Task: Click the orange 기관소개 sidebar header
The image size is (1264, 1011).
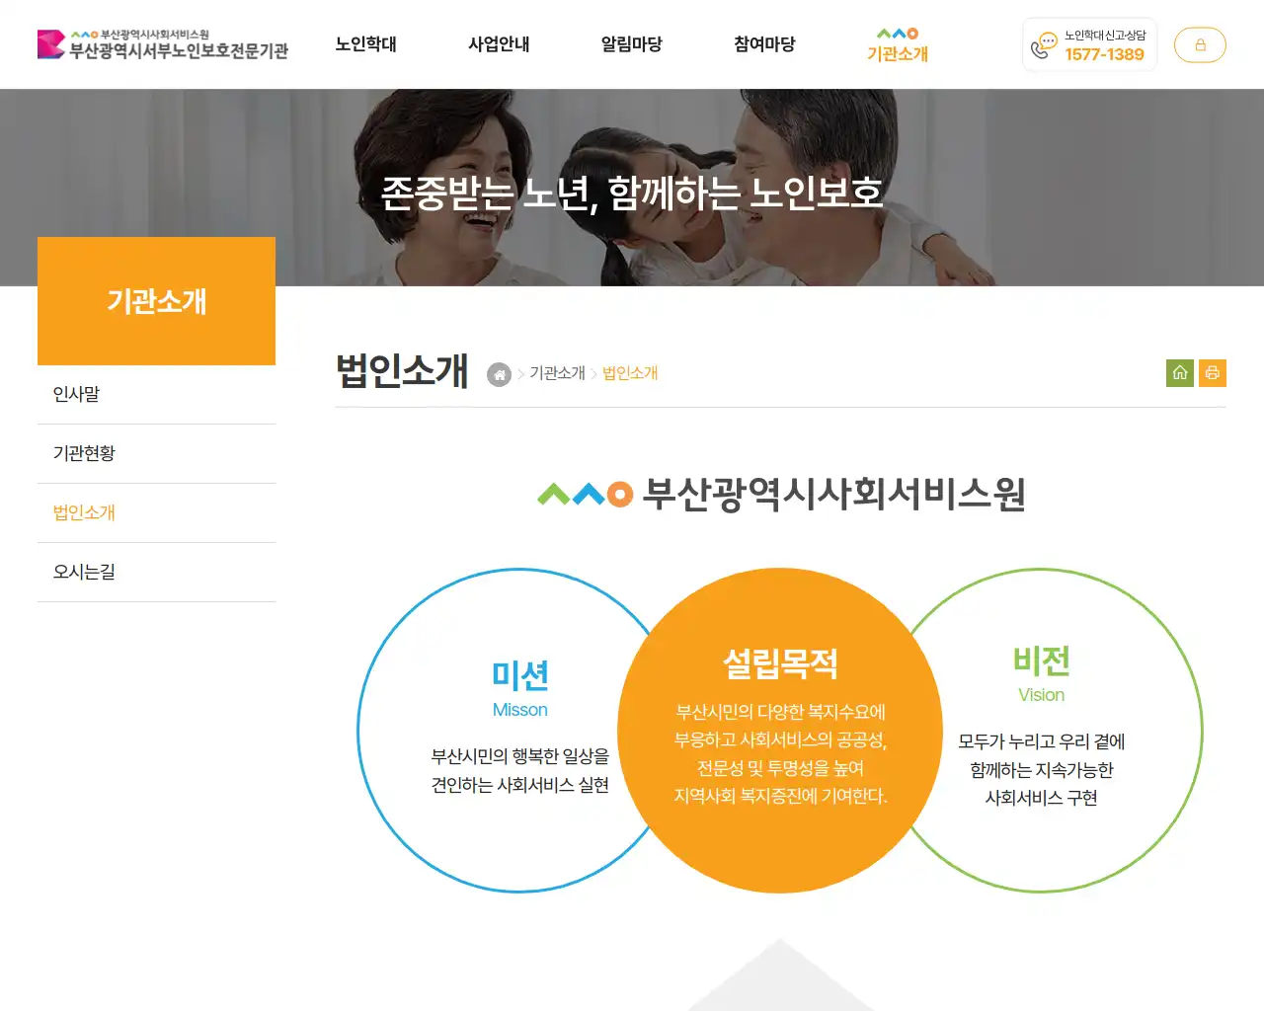Action: click(156, 302)
